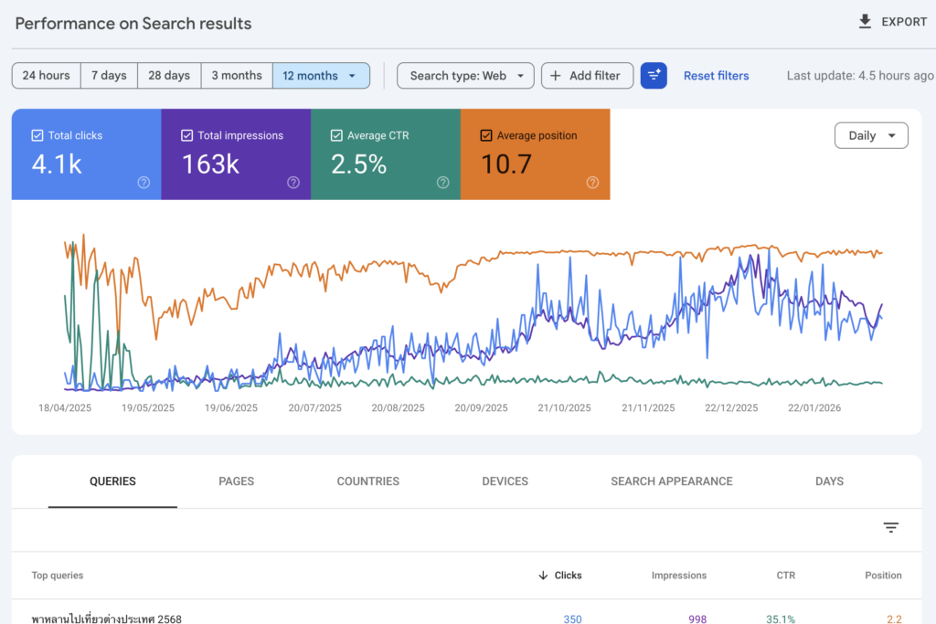Open the Search type: Web dropdown
Viewport: 936px width, 624px height.
[465, 76]
